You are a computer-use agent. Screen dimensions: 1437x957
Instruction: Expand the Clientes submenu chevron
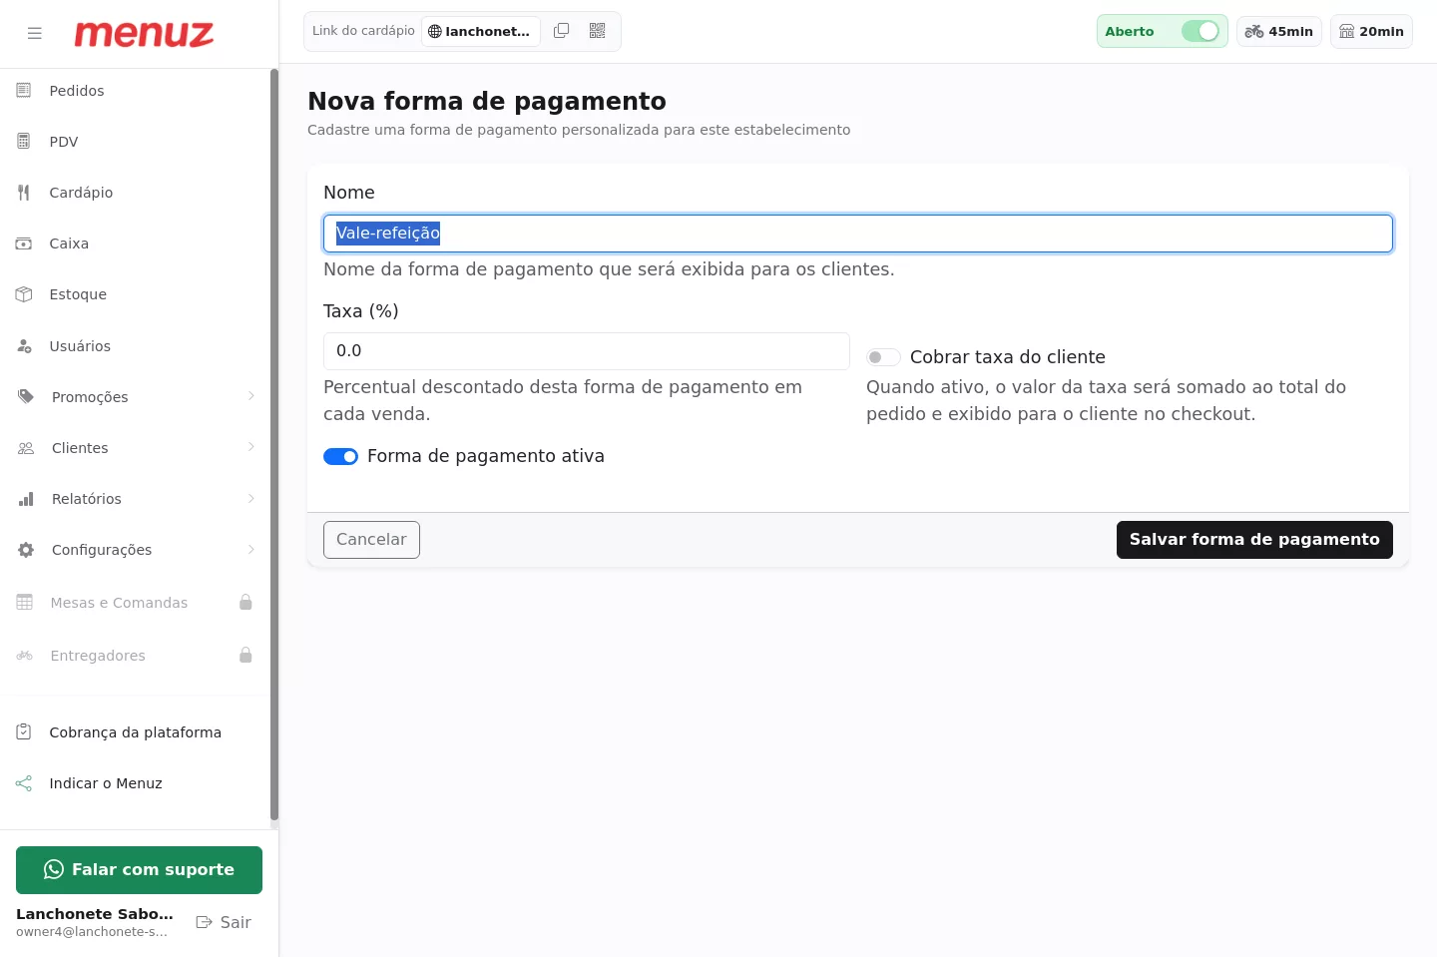point(251,447)
